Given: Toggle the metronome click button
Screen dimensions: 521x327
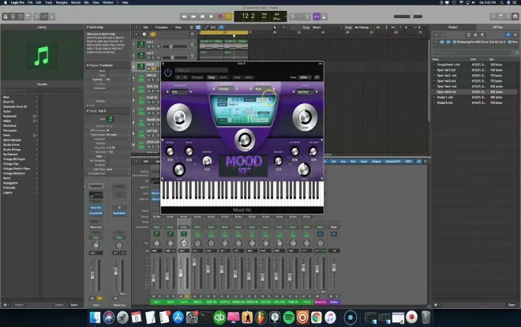Looking at the screenshot, I should (x=324, y=17).
